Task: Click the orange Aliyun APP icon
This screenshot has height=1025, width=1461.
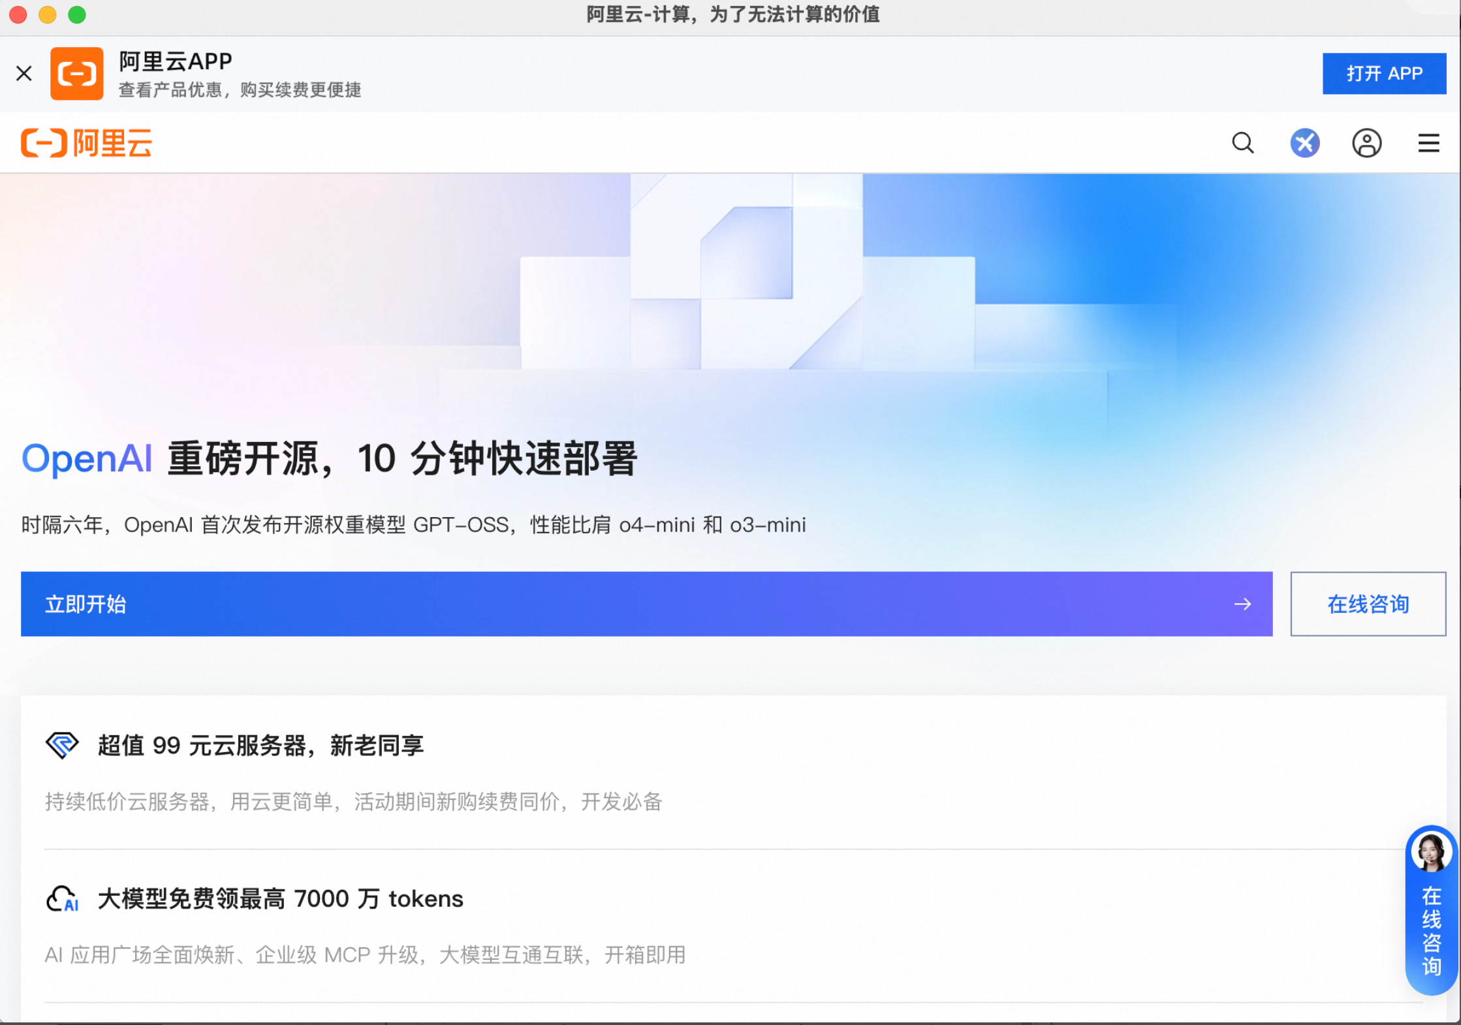Action: tap(77, 73)
